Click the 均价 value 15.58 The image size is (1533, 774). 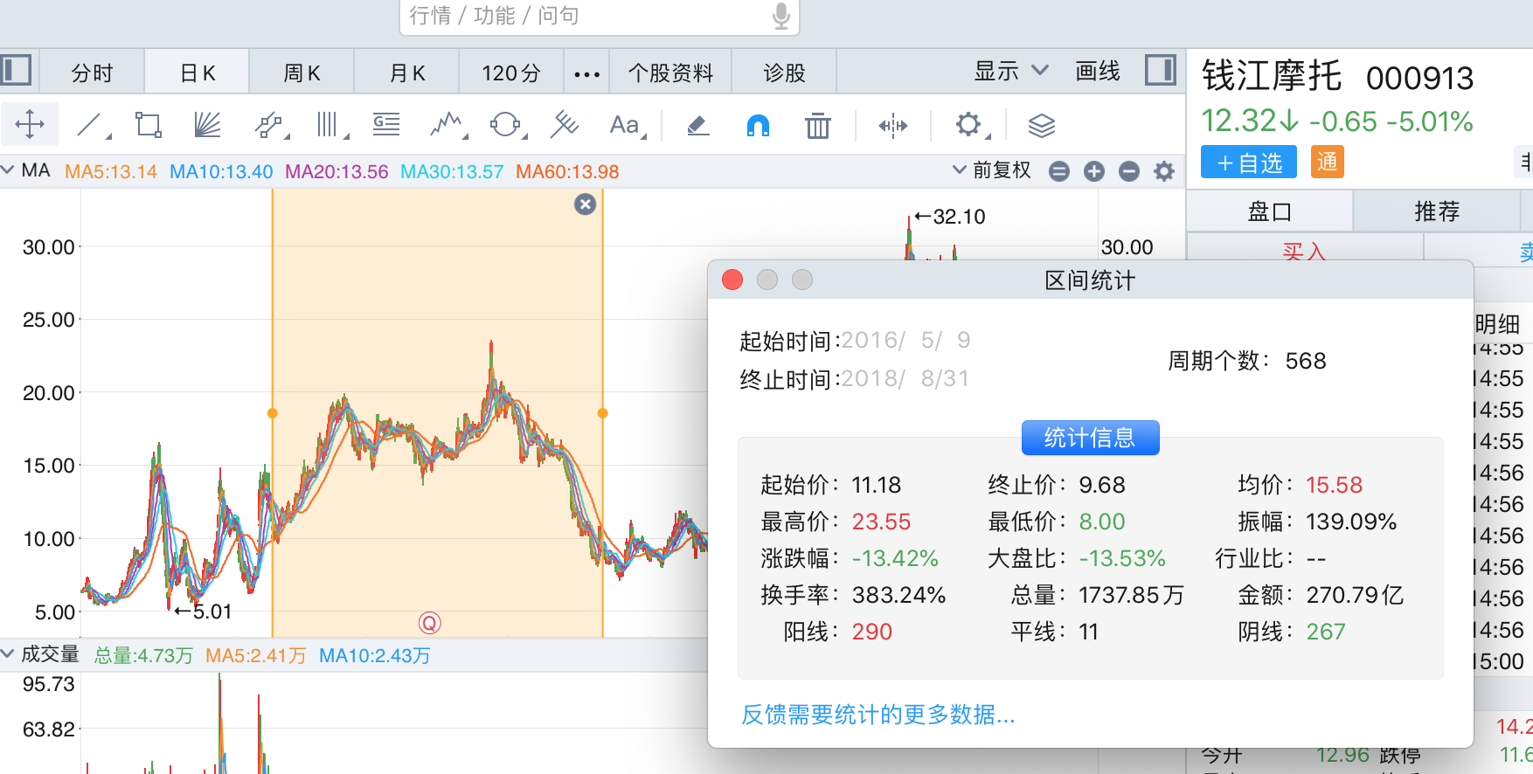(1334, 485)
